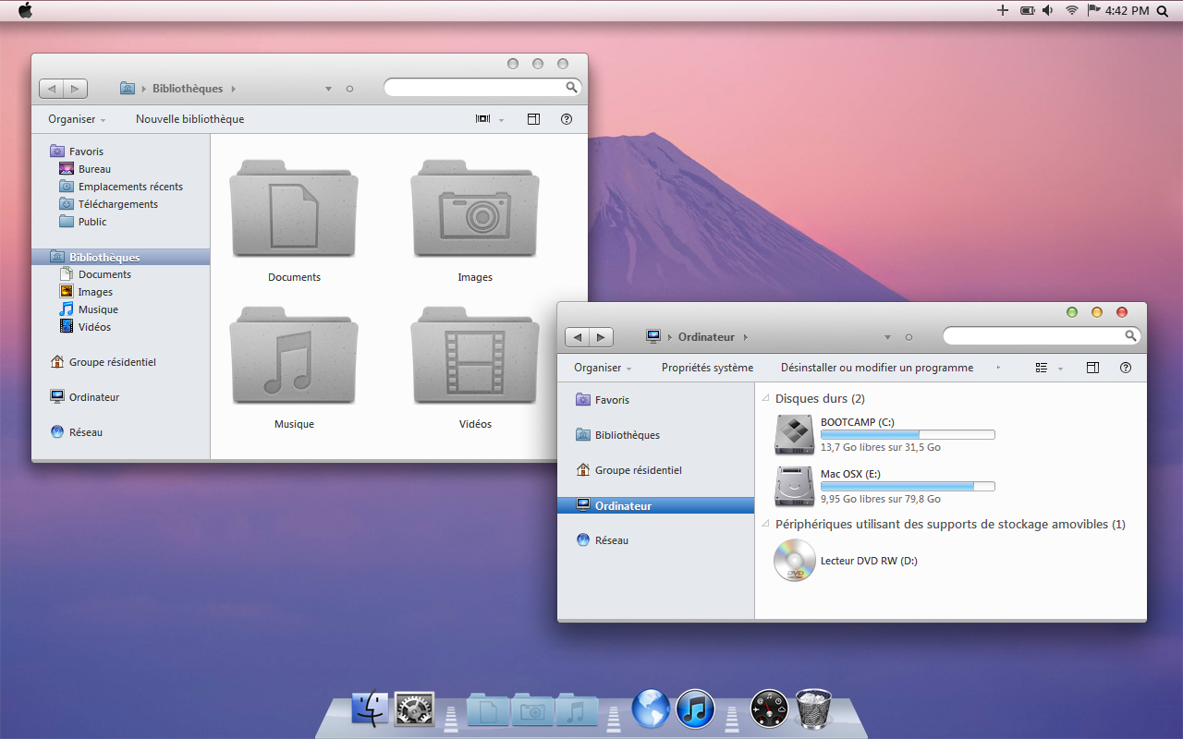
Task: Toggle the preview pane in Ordinateur window
Action: tap(1092, 368)
